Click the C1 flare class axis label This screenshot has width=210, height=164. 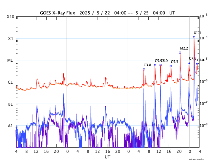10,82
